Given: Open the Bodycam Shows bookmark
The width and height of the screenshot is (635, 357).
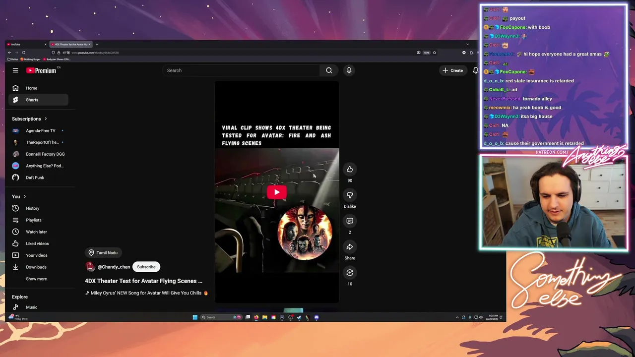Looking at the screenshot, I should coord(57,59).
